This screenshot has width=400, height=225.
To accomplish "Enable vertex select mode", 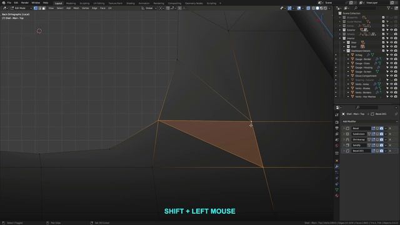I will pyautogui.click(x=36, y=8).
